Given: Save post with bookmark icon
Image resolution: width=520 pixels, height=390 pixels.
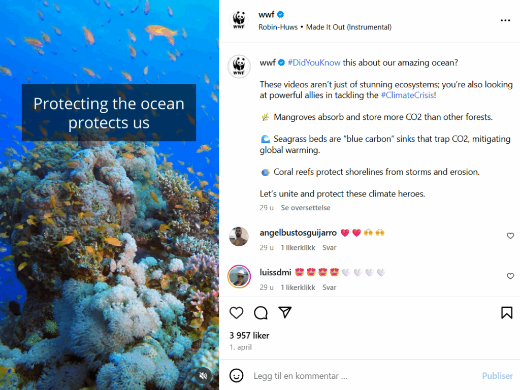Looking at the screenshot, I should click(x=506, y=313).
